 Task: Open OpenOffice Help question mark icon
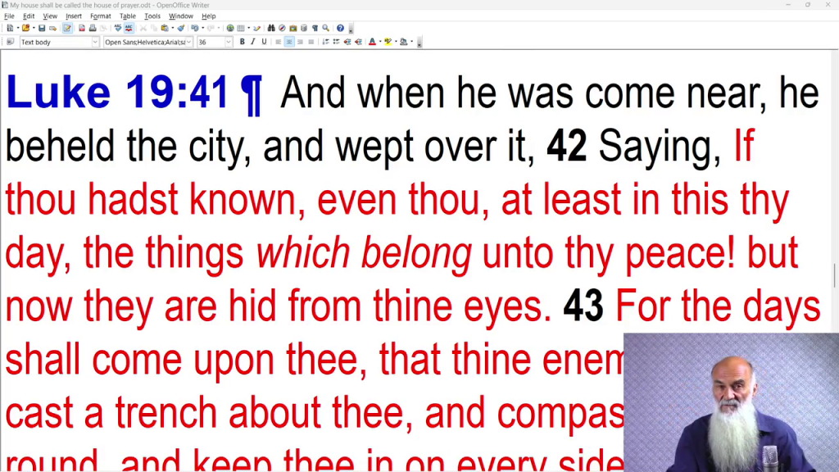[340, 28]
